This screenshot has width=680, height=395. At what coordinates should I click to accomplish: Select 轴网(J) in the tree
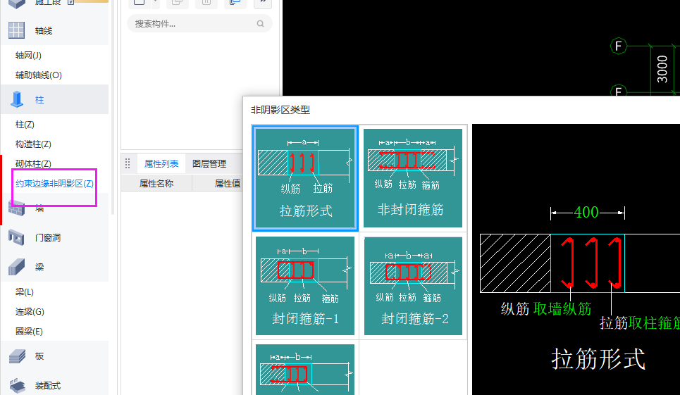[x=28, y=55]
